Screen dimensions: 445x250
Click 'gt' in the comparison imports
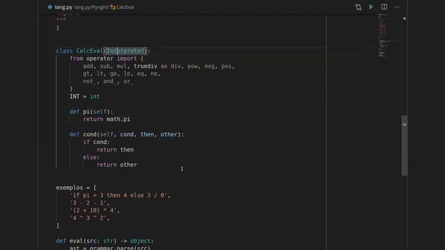click(x=86, y=74)
